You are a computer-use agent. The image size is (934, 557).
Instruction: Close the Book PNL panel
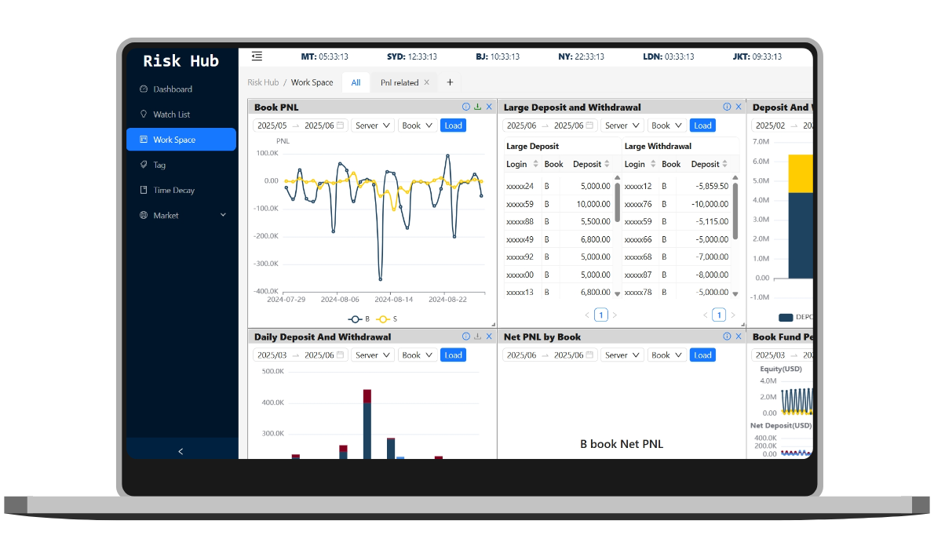click(x=489, y=107)
